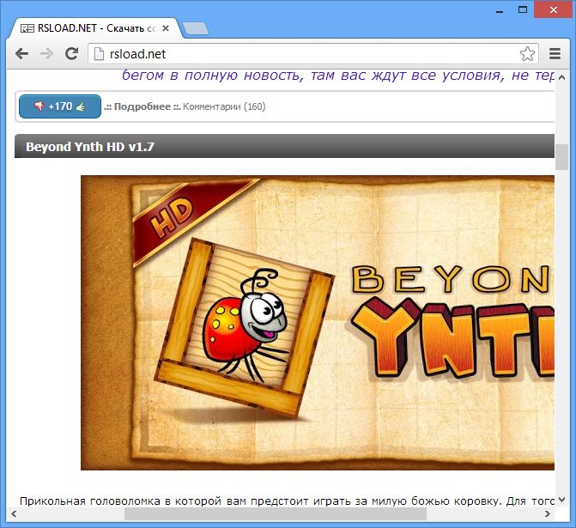The image size is (576, 528).
Task: Reload the rsload.net page
Action: point(71,53)
